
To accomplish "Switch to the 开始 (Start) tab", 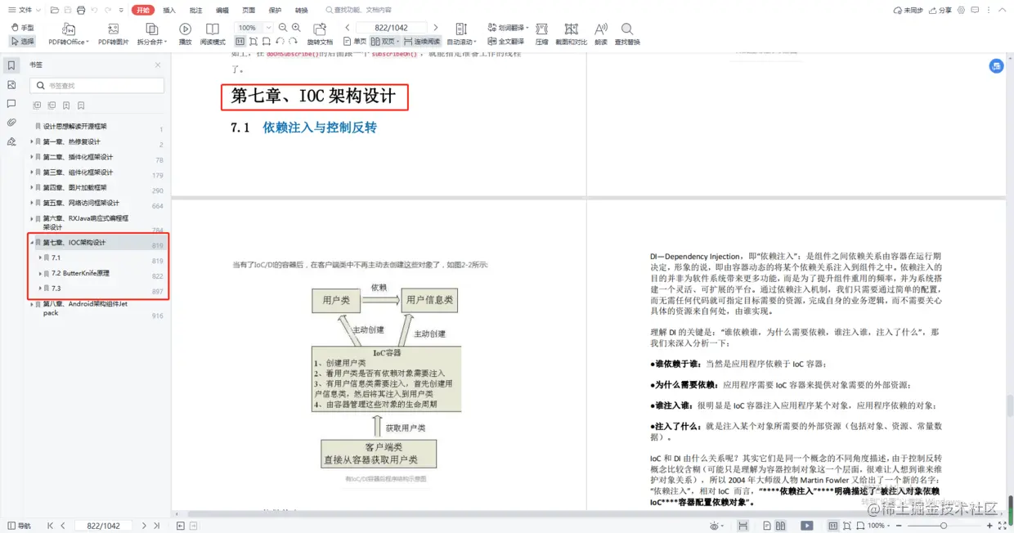I will tap(143, 10).
